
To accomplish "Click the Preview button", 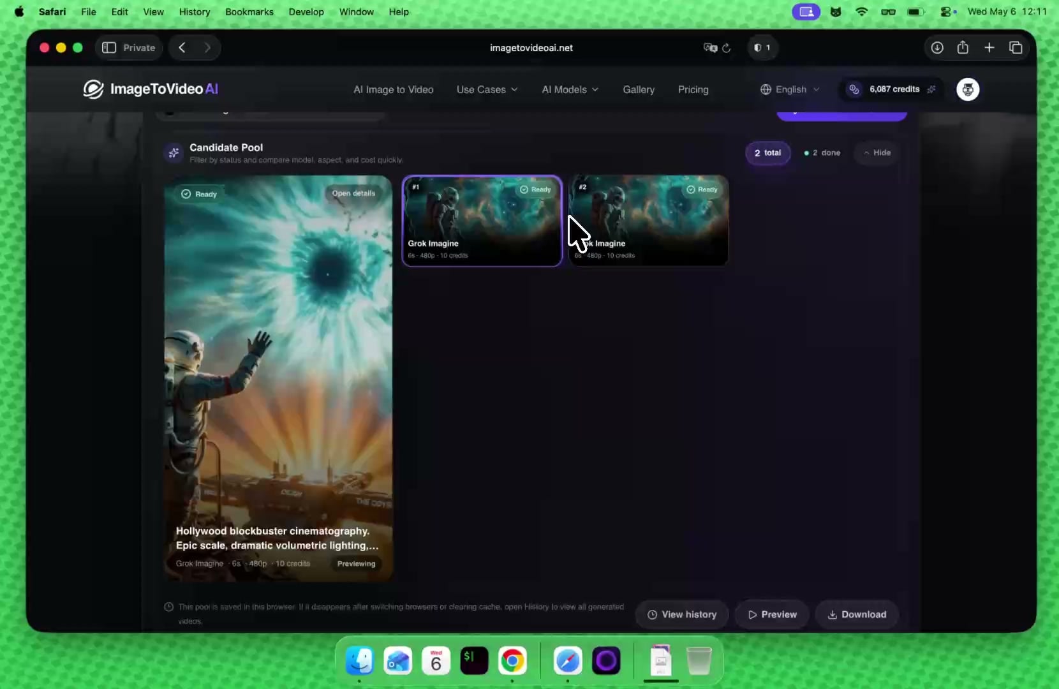I will tap(772, 614).
